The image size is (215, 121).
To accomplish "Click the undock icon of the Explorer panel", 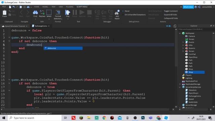I will [211, 26].
